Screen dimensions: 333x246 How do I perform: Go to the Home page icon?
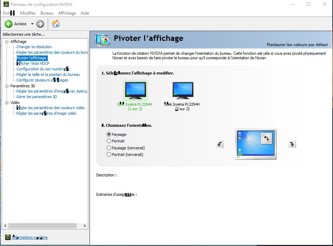point(56,24)
